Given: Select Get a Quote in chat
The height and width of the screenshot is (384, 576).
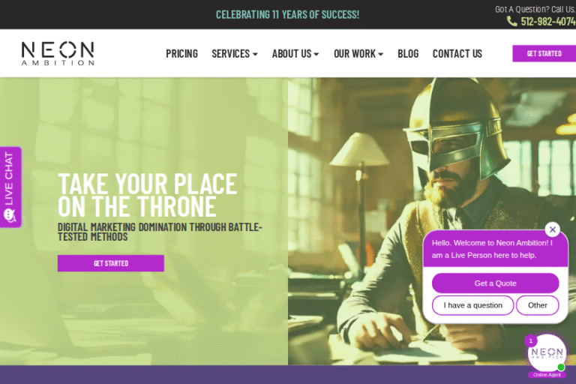Looking at the screenshot, I should [x=495, y=283].
